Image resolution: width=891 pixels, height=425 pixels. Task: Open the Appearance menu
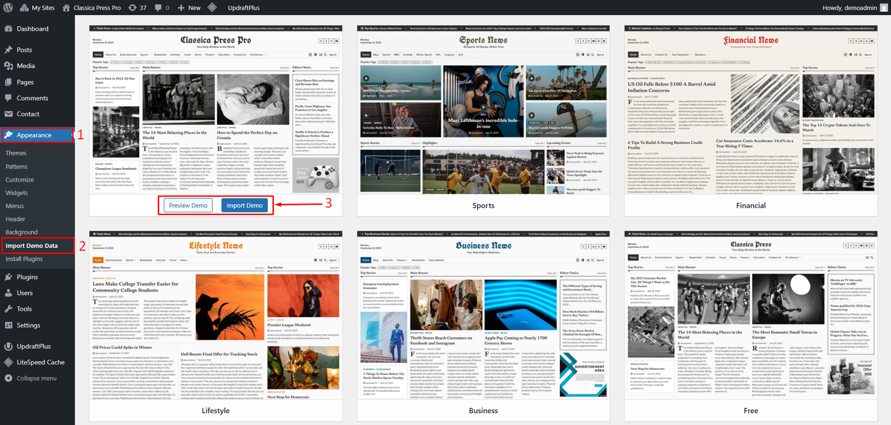coord(34,135)
